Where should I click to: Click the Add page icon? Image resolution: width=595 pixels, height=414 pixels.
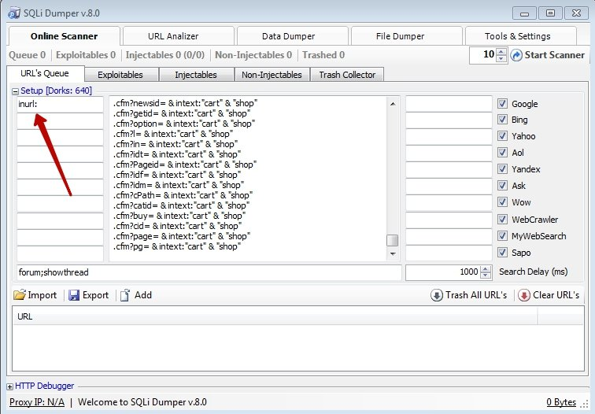coord(124,295)
